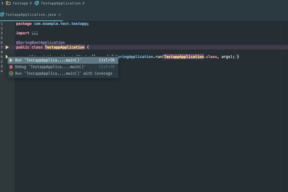Viewport: 288px width, 192px height.
Task: Click the @SpringBootApplication annotation
Action: click(40, 43)
